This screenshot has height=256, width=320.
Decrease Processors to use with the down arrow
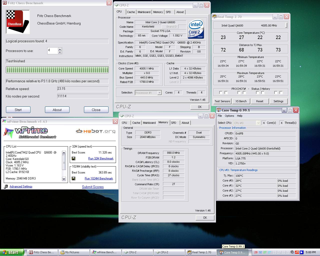[x=60, y=52]
